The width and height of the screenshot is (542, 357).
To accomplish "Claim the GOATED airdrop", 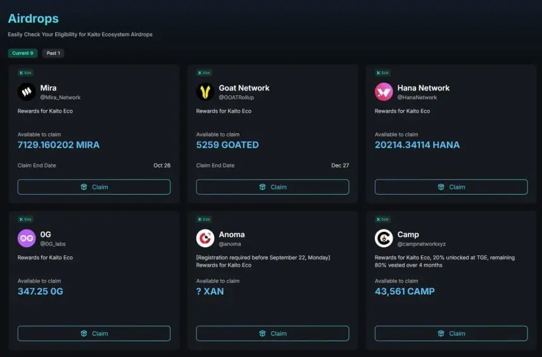I will coord(272,187).
